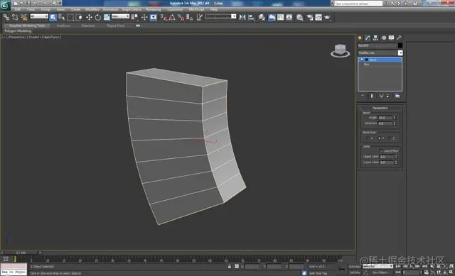Click the Align tool icon
455x276 pixels.
click(251, 17)
